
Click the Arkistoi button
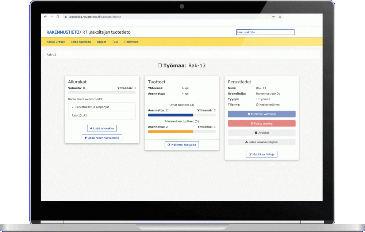(262, 133)
